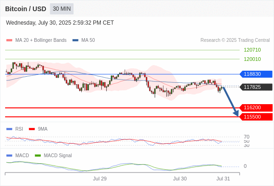Click the MACD legend label
Image resolution: width=274 pixels, height=186 pixels.
[x=22, y=156]
